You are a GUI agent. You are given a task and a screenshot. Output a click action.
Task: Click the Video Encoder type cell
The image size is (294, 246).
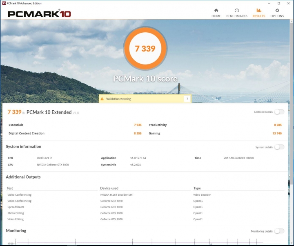click(202, 195)
